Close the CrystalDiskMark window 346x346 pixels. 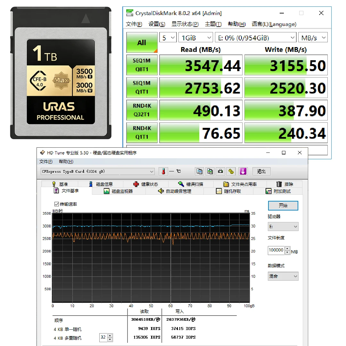tap(321, 13)
